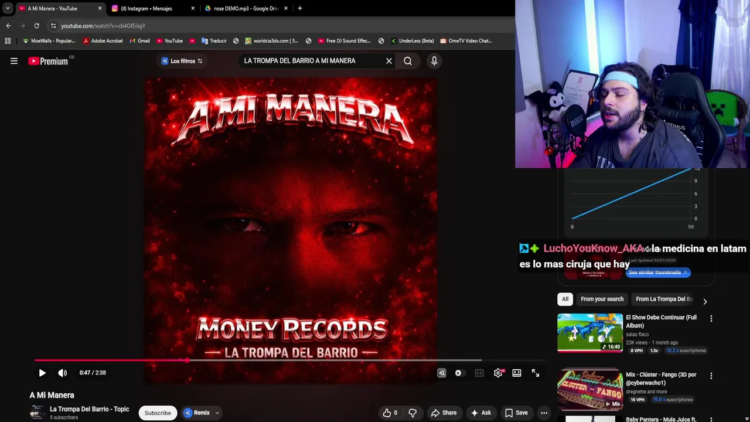Open Mix - Clúster - Fango thumbnail
Screen dimensions: 750x422
click(590, 389)
